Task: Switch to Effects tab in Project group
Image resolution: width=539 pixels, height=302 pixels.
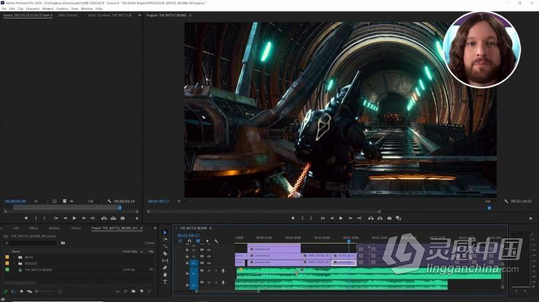Action: [x=33, y=228]
